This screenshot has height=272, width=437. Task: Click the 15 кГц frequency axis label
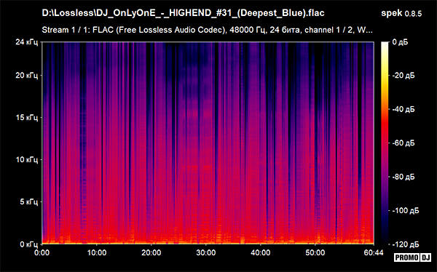27,118
